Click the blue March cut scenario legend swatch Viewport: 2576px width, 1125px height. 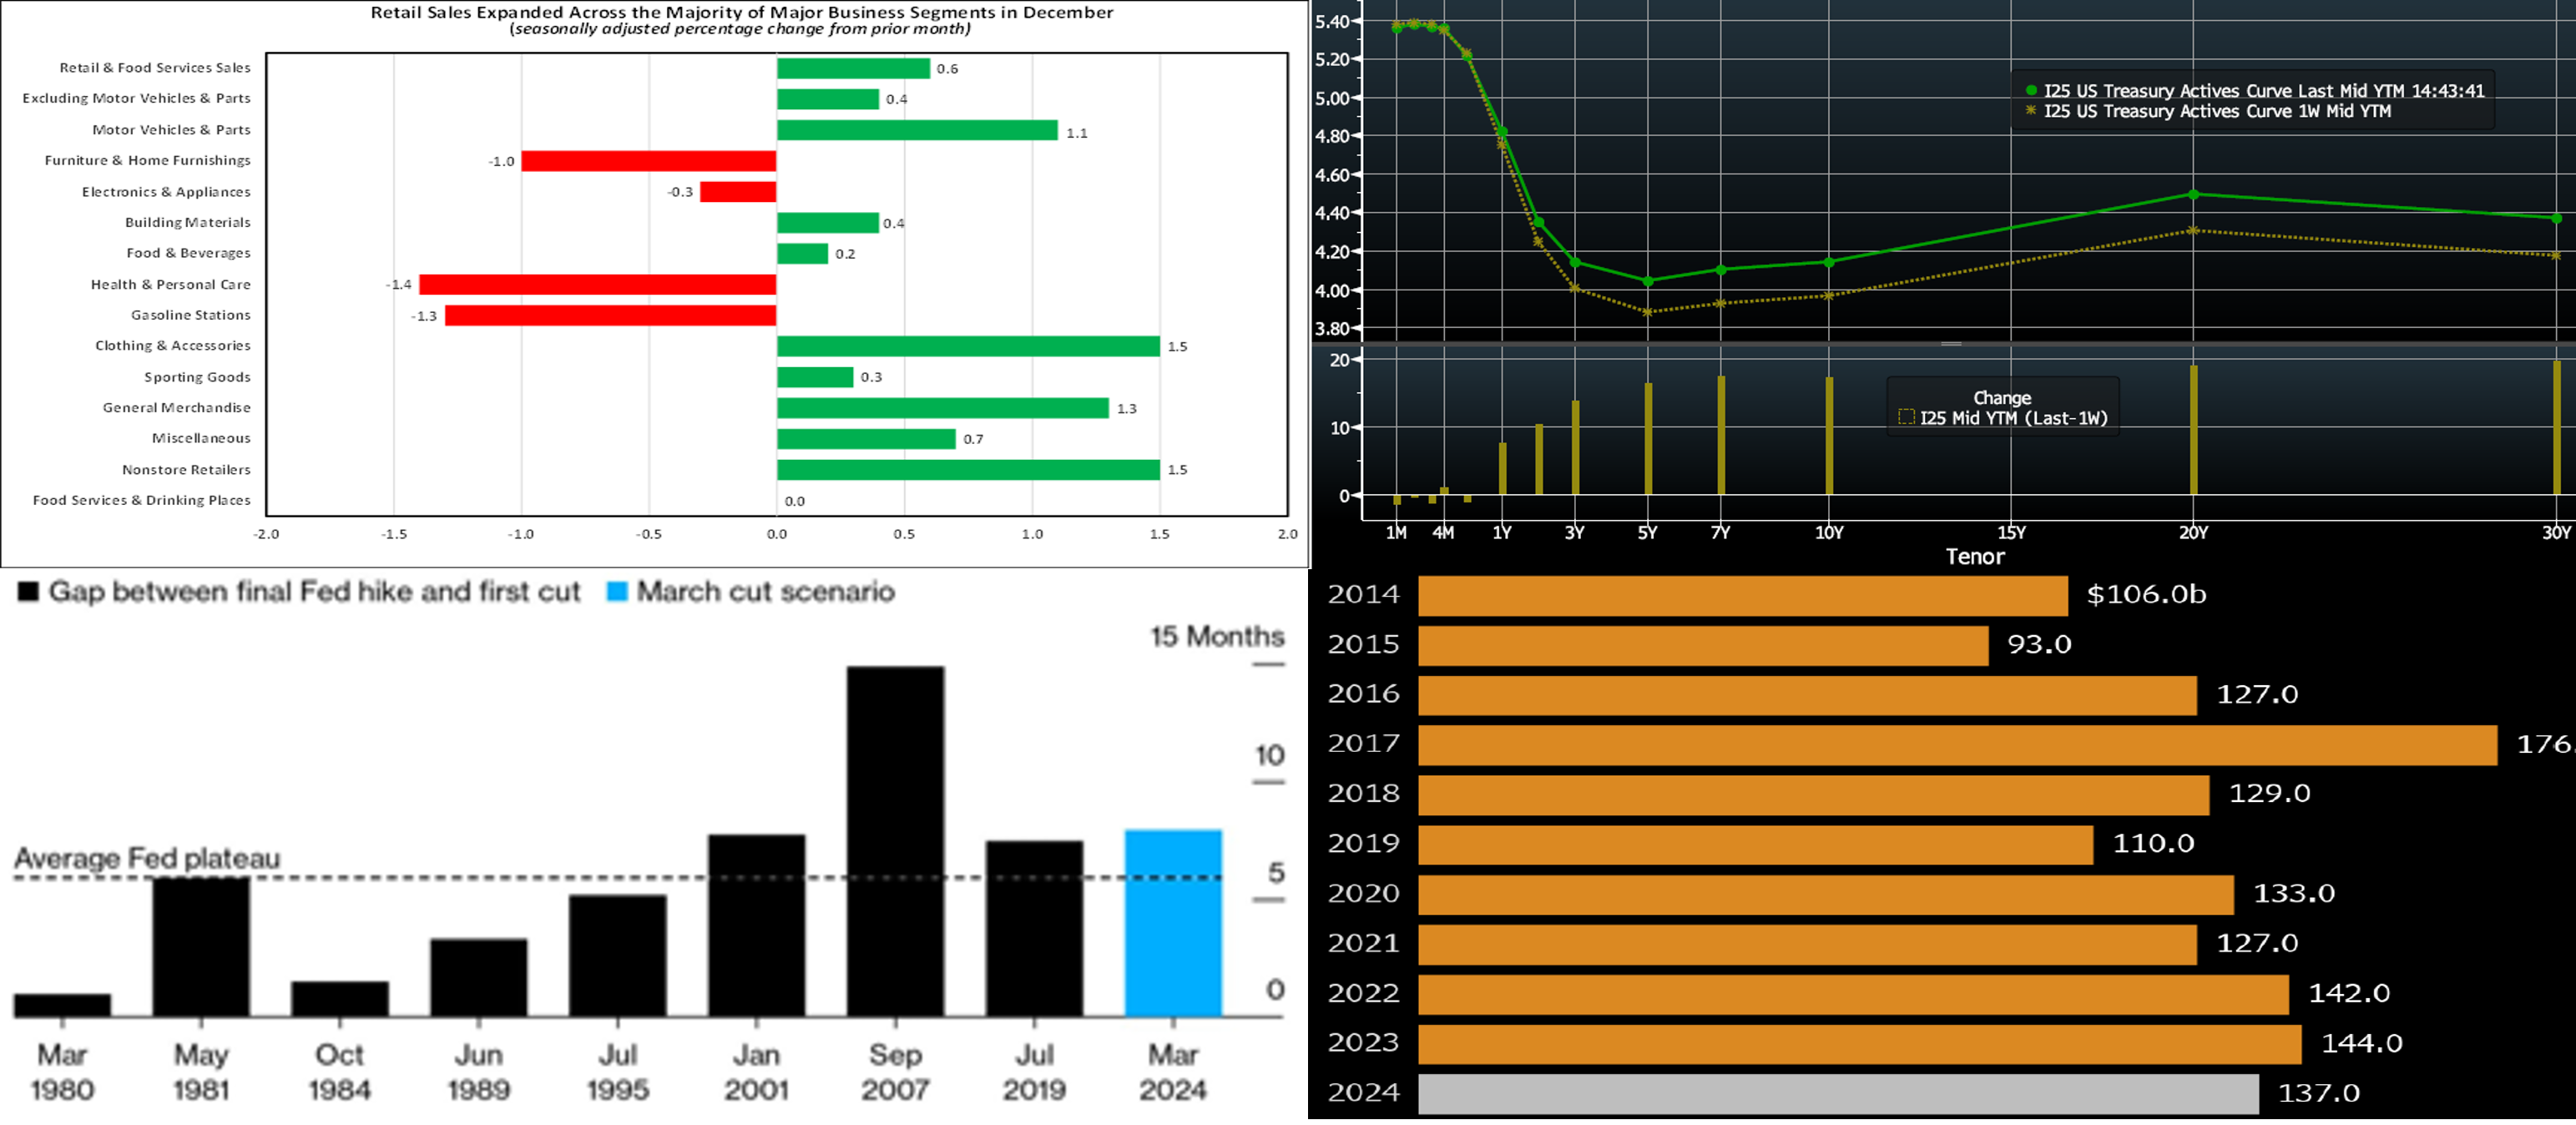(617, 592)
